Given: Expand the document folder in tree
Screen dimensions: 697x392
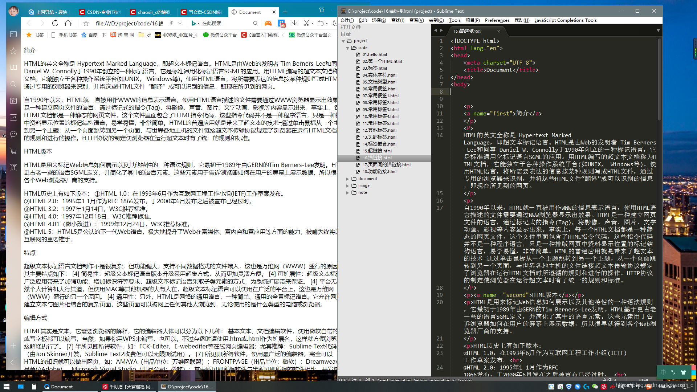Looking at the screenshot, I should coord(347,179).
